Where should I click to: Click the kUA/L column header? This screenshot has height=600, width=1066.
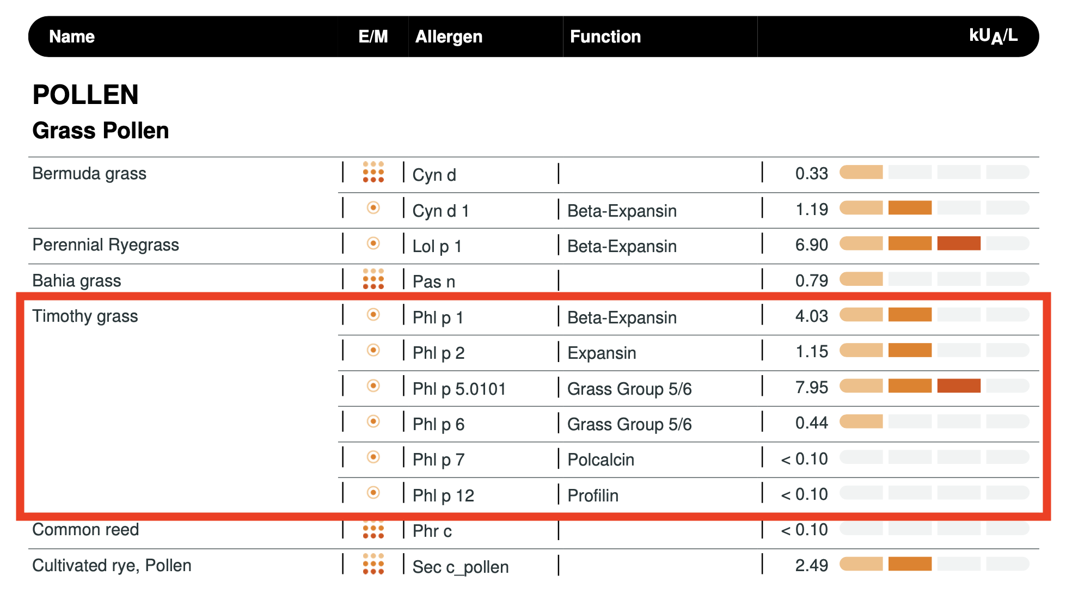pos(993,36)
